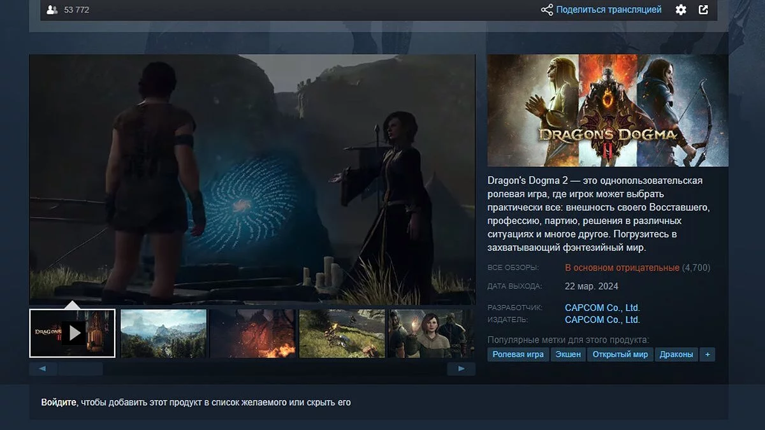Image resolution: width=765 pixels, height=430 pixels.
Task: Expand more tags with plus button
Action: click(707, 354)
